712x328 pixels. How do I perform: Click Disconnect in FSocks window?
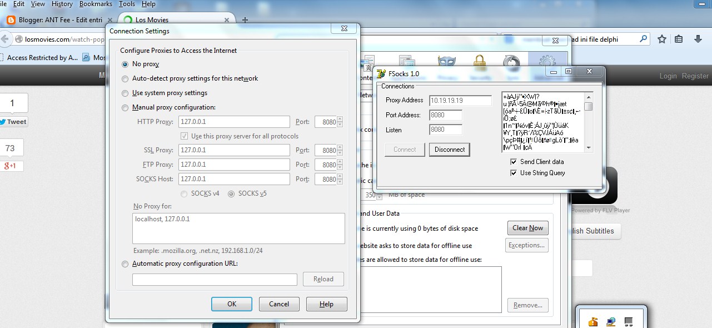tap(449, 150)
